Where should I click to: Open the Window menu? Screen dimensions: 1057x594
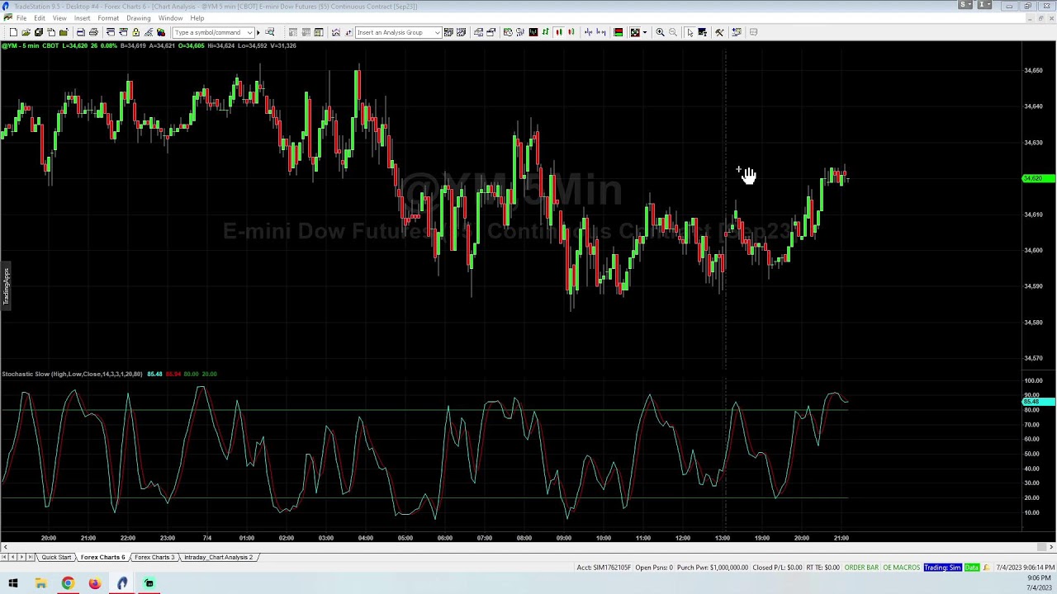(x=170, y=18)
